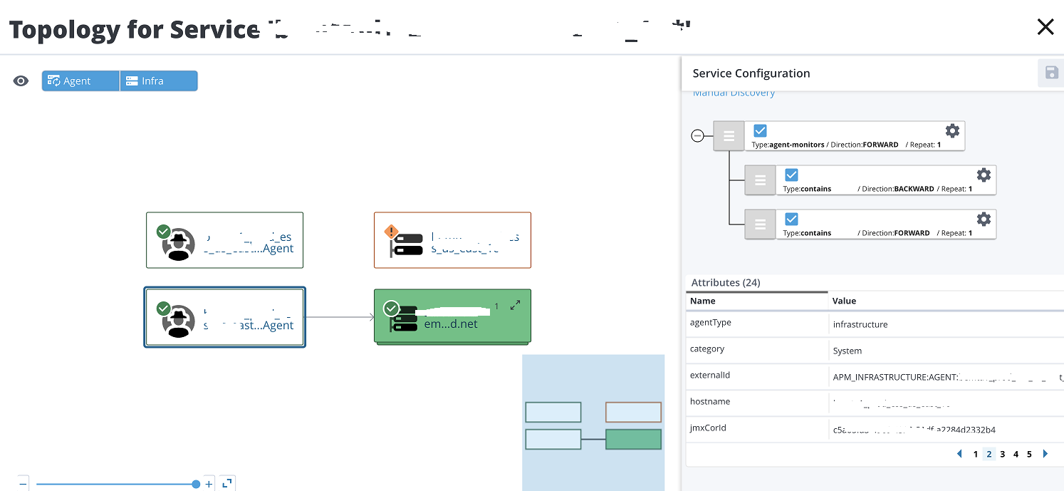Click expand arrows icon on green infrastructure node
Screen dimensions: 1064x491
pos(515,305)
